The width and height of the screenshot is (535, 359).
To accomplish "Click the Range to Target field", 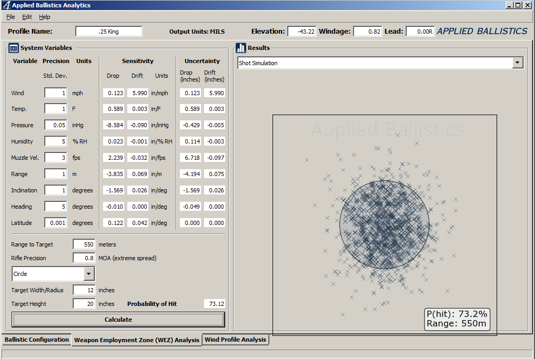I will coord(84,244).
